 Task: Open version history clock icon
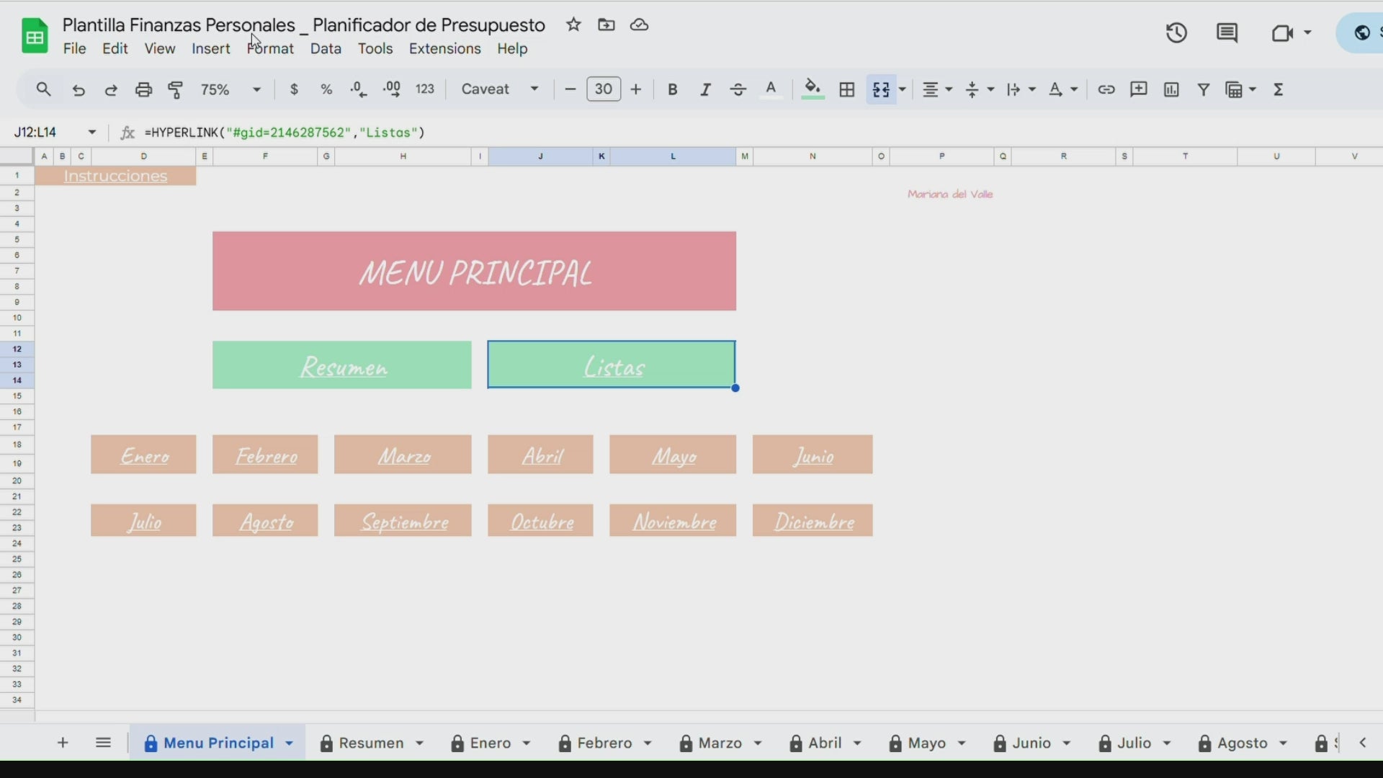coord(1176,33)
